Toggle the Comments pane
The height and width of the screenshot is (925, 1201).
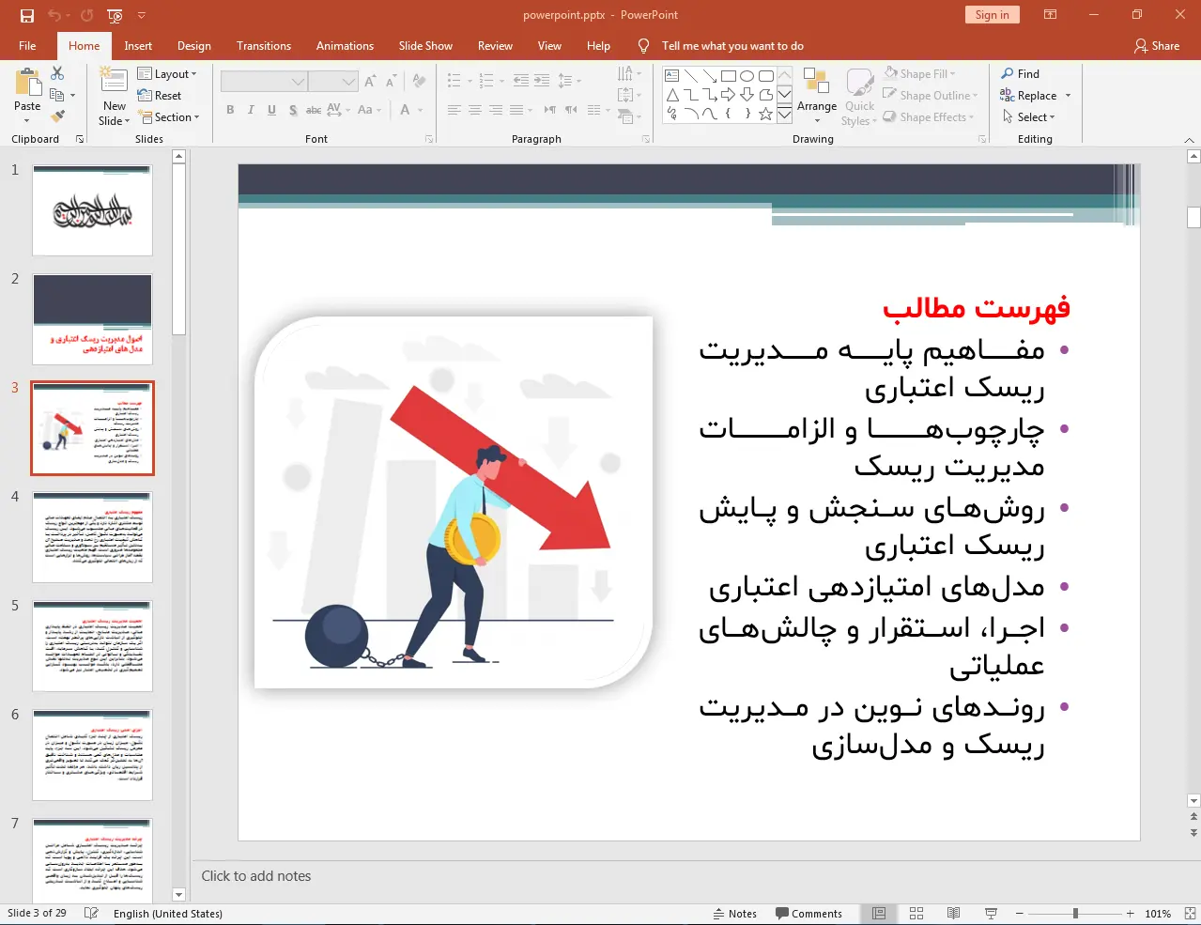coord(809,914)
